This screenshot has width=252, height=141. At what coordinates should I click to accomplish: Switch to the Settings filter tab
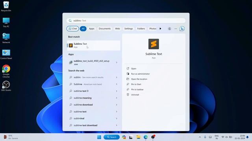[x=128, y=29]
